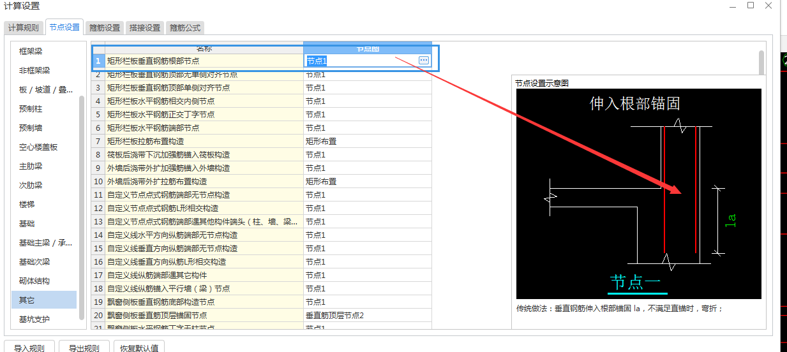Click the 导入规则 button
The height and width of the screenshot is (352, 787).
coord(29,348)
